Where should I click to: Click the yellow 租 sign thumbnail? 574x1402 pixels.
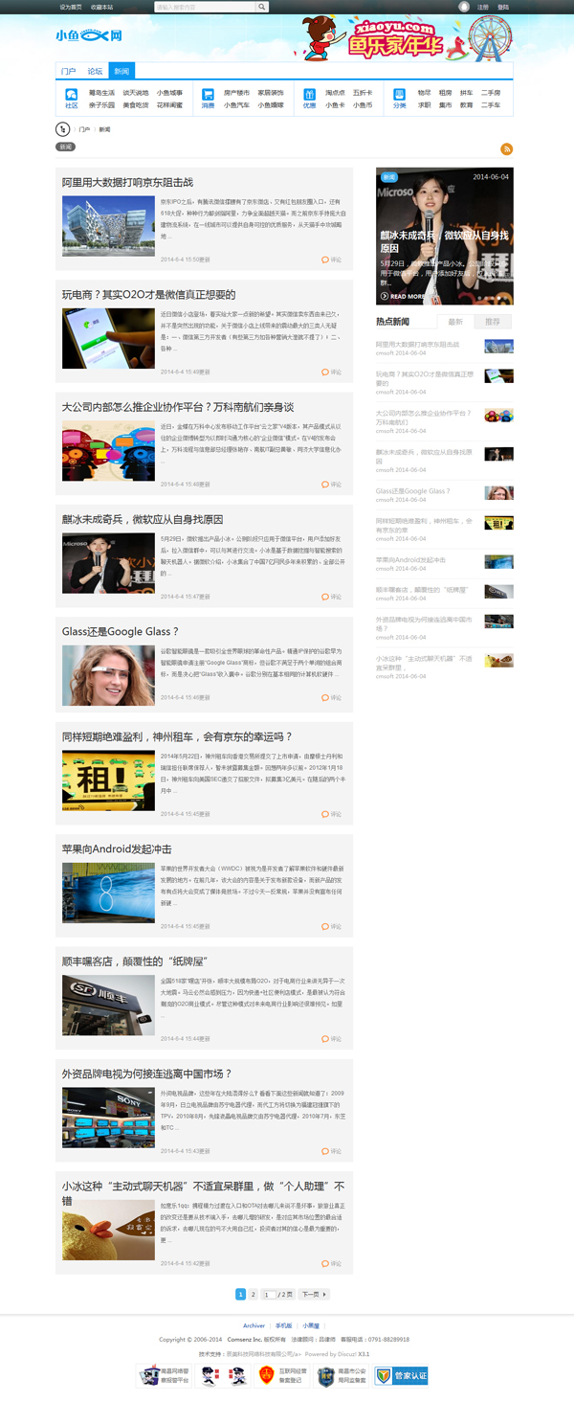[x=108, y=780]
